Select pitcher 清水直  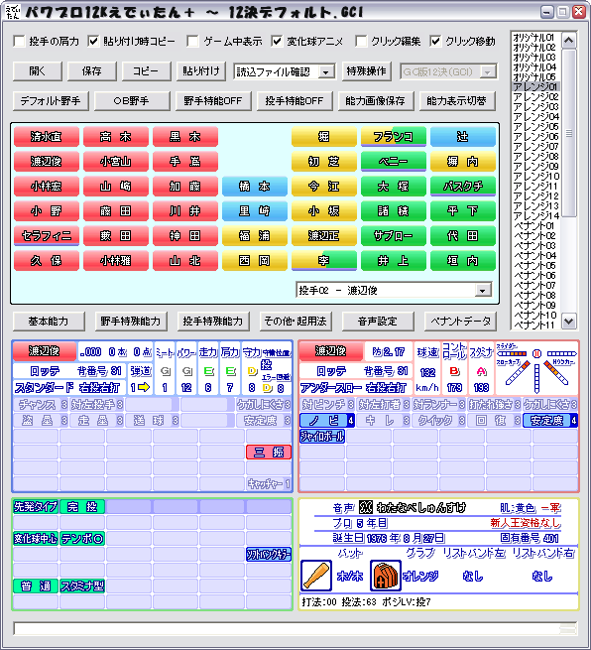point(47,137)
